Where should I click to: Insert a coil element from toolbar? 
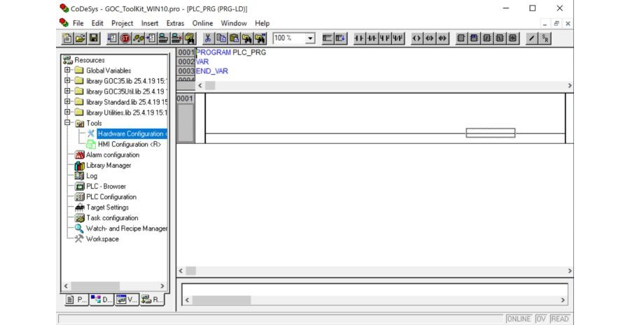pos(417,38)
